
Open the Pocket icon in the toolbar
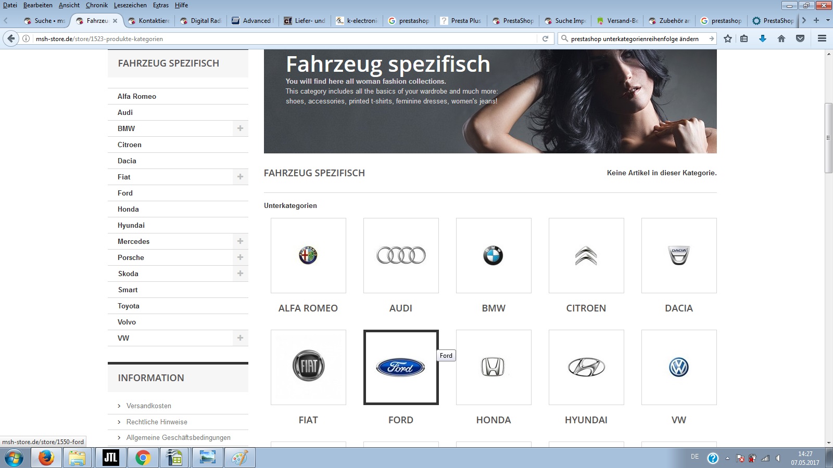click(800, 38)
